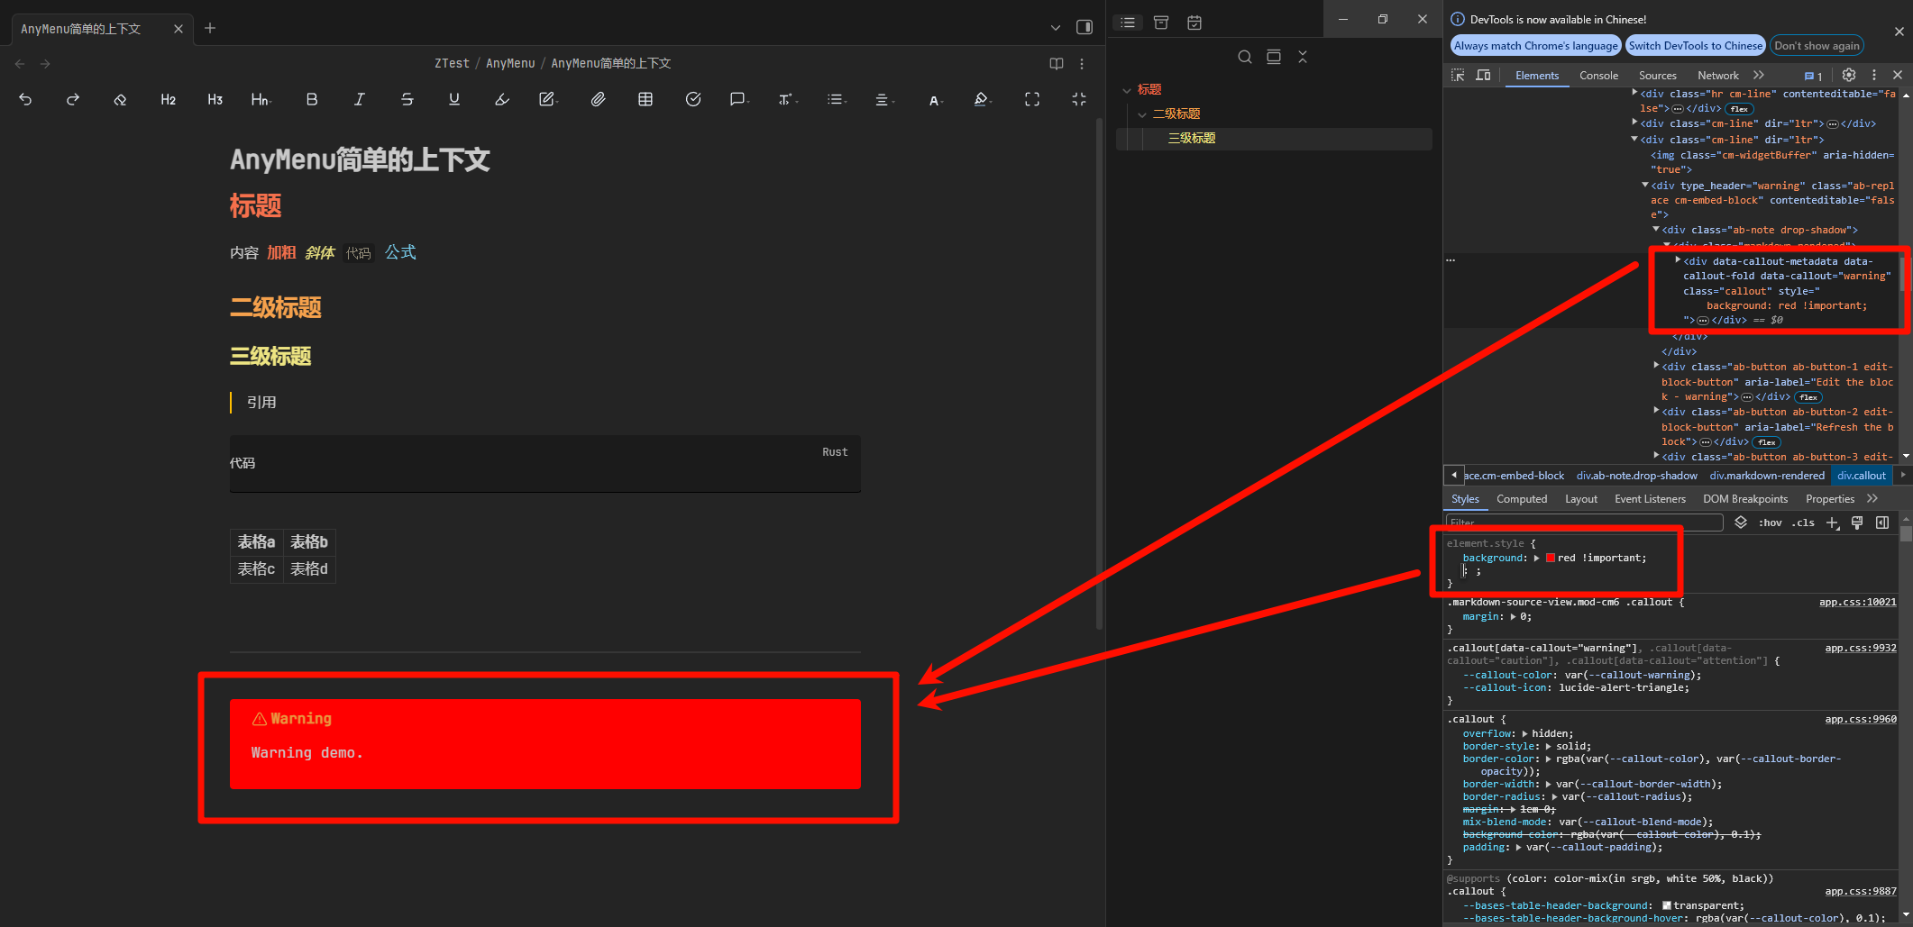This screenshot has height=927, width=1913.
Task: Expand the background property disclosure triangle
Action: [x=1537, y=559]
